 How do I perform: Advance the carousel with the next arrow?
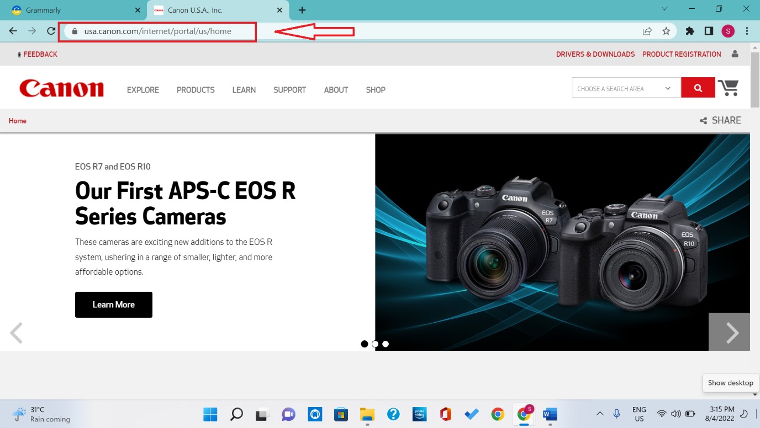[730, 333]
